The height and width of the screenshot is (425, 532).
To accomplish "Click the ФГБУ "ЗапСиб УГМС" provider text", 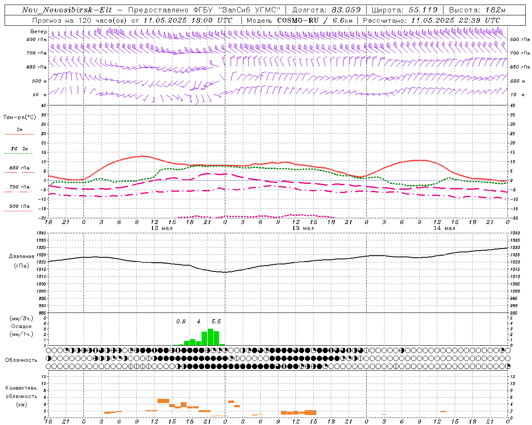I will click(237, 10).
